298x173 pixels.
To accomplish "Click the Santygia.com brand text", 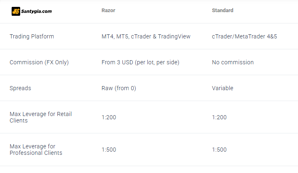I will pyautogui.click(x=36, y=11).
